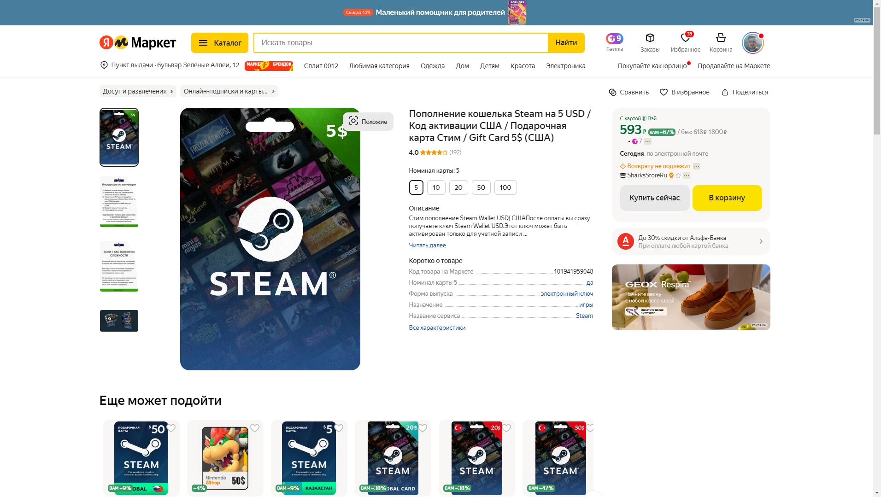Click Альфа-Банк red logo icon
This screenshot has height=497, width=881.
[x=625, y=241]
